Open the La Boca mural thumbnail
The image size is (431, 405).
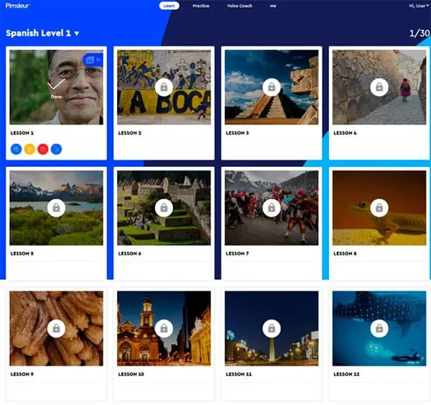164,87
